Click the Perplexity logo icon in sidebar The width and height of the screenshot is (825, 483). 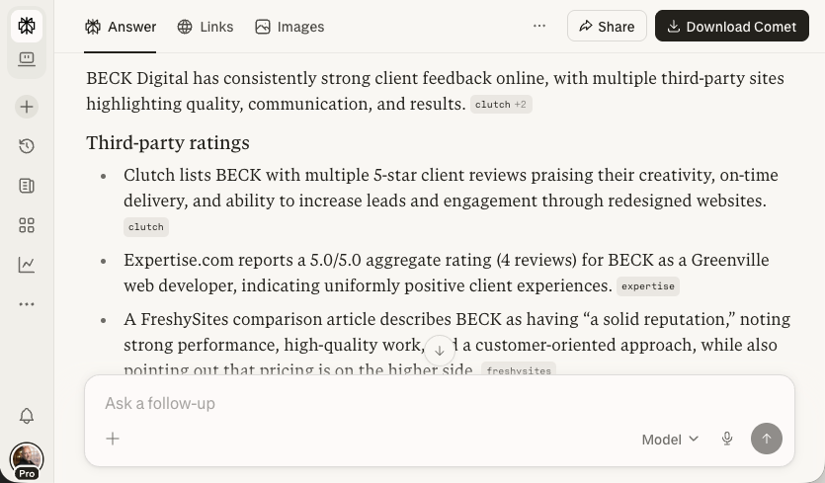pyautogui.click(x=27, y=27)
